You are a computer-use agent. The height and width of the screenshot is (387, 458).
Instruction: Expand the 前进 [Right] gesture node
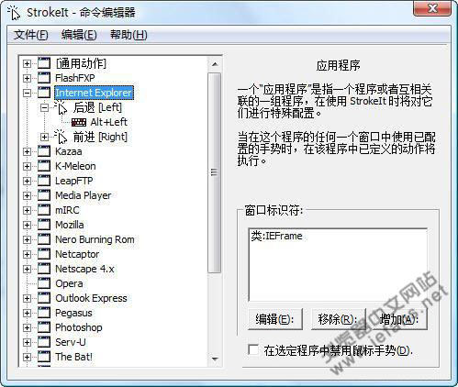(x=44, y=137)
